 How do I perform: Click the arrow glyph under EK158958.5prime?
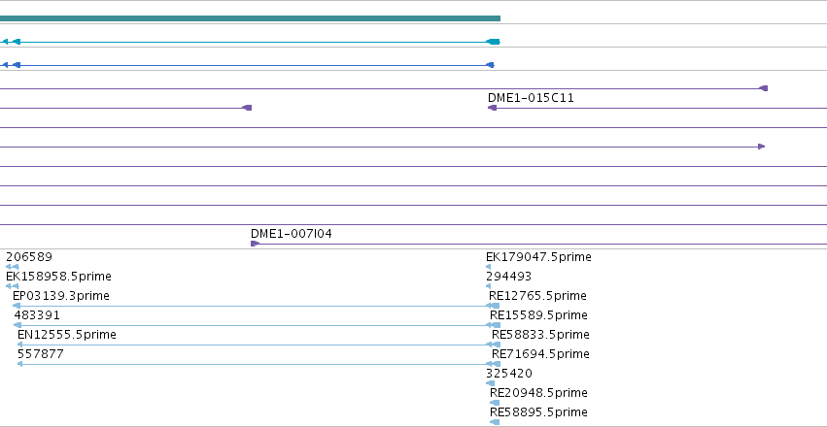point(12,286)
